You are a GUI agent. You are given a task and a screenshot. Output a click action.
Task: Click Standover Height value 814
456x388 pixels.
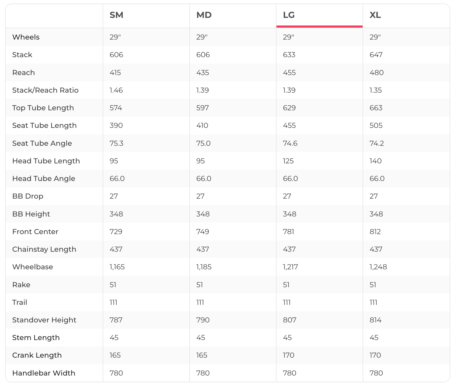tap(375, 320)
